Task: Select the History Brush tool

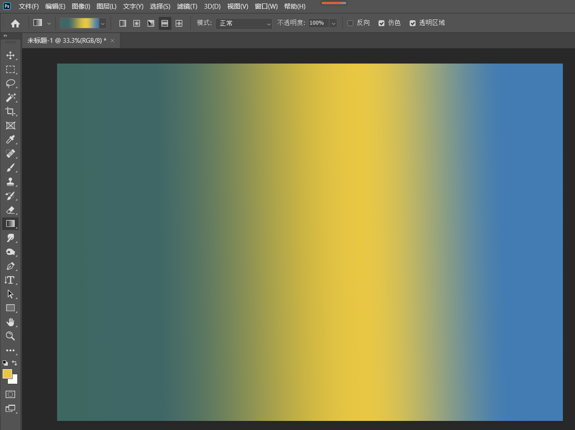Action: (x=10, y=196)
